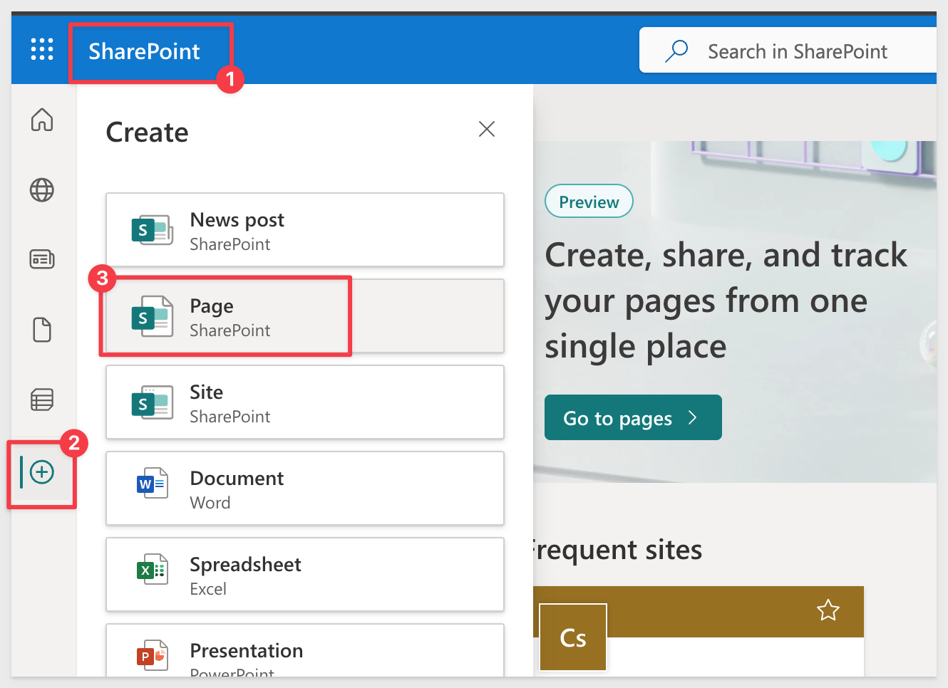Open My files page icon in sidebar
This screenshot has width=948, height=688.
coord(42,330)
